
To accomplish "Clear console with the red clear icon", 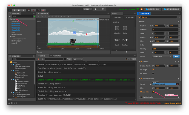I will [39, 59].
